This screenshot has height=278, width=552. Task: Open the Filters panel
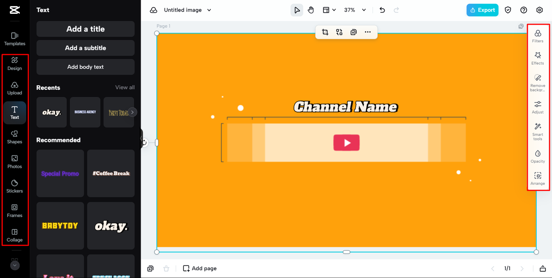[538, 36]
